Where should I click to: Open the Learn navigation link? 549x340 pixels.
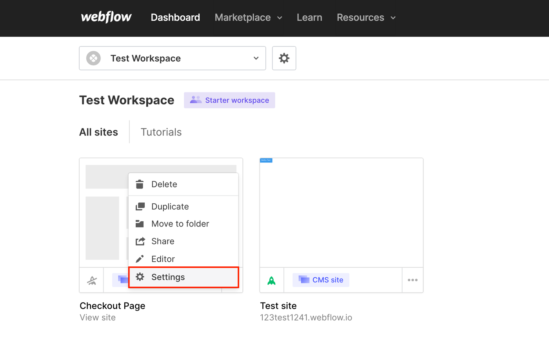point(309,17)
